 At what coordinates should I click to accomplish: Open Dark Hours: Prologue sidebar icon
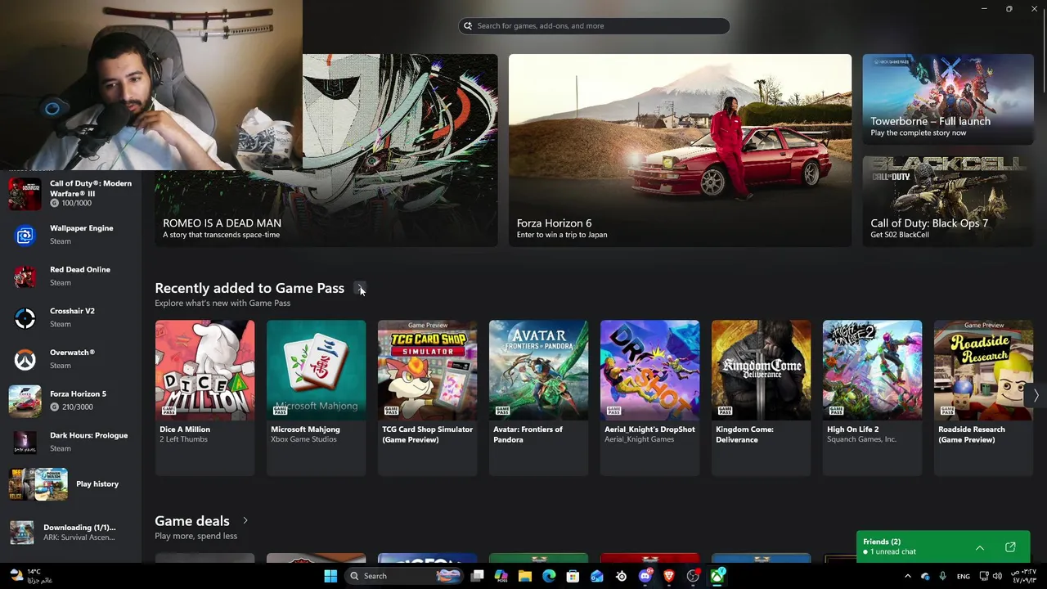(25, 443)
